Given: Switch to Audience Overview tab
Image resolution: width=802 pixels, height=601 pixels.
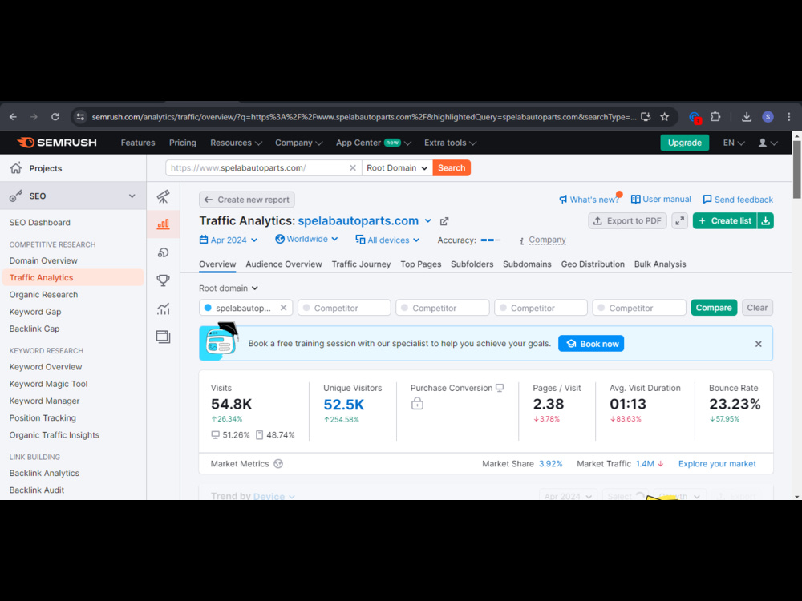Looking at the screenshot, I should tap(284, 264).
